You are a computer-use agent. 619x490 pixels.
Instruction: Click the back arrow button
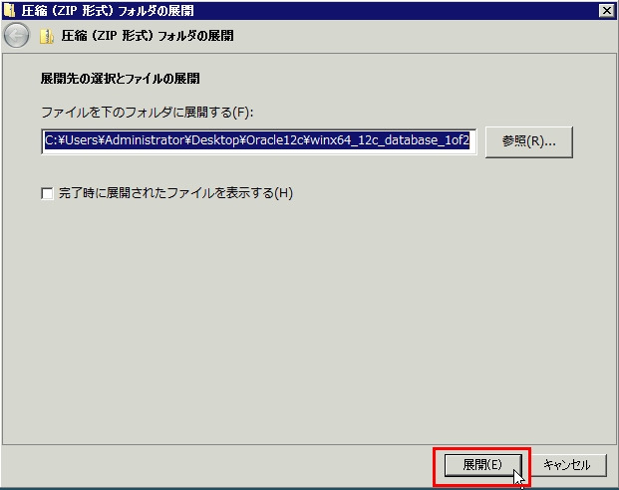tap(16, 36)
